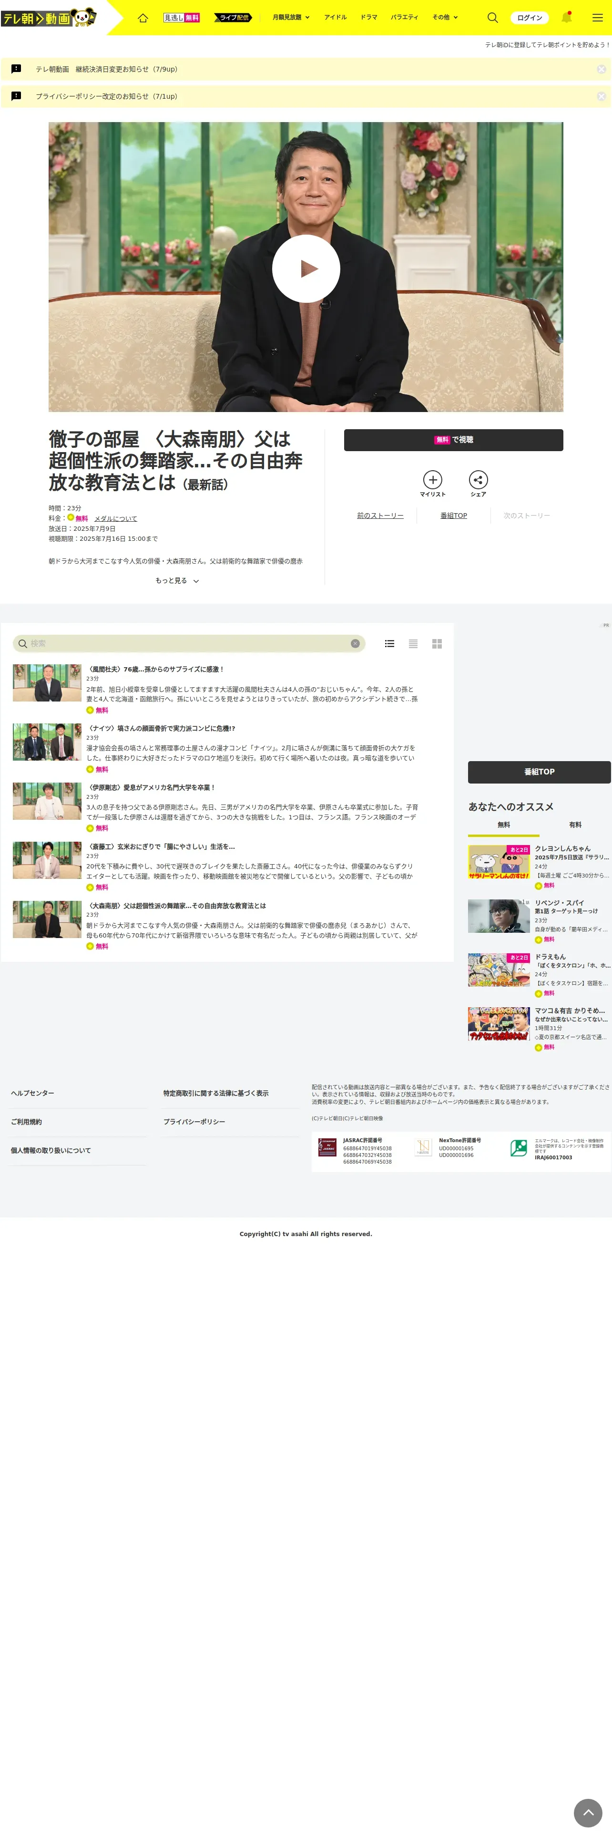This screenshot has height=1837, width=612.
Task: Open 〈斎藤工〉玄米おにぎり episode title
Action: (160, 846)
